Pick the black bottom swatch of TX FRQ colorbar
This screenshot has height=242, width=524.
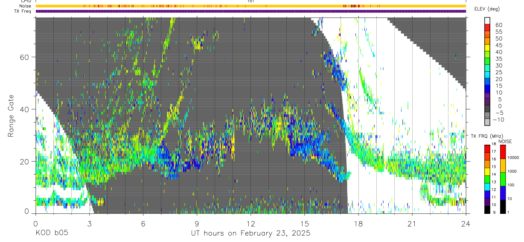[x=487, y=210]
